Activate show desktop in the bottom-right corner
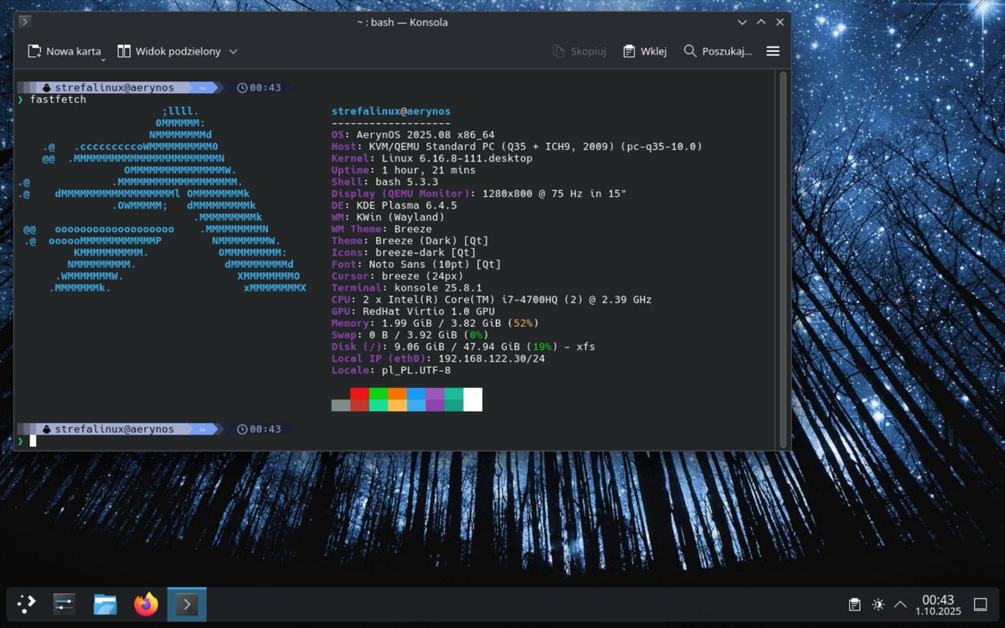The image size is (1005, 628). (980, 604)
